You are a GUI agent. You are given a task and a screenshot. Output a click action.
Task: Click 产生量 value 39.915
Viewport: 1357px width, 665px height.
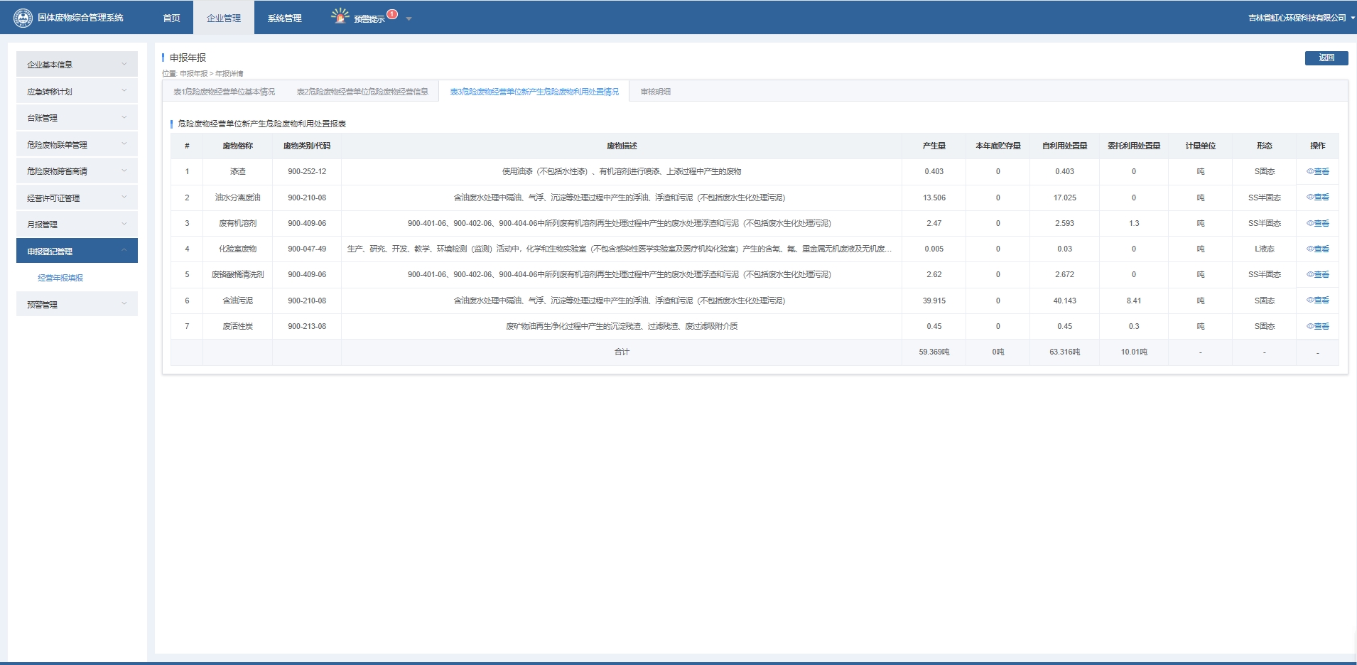[x=934, y=301]
